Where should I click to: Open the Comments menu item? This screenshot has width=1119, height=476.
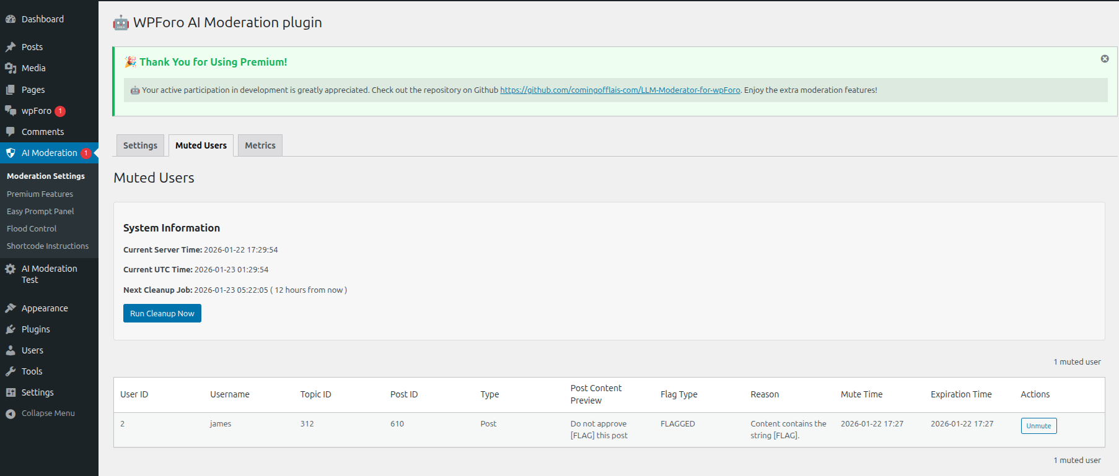coord(49,132)
